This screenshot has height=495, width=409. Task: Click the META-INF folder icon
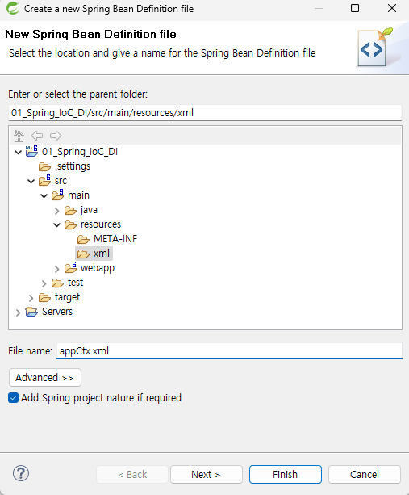pos(83,239)
